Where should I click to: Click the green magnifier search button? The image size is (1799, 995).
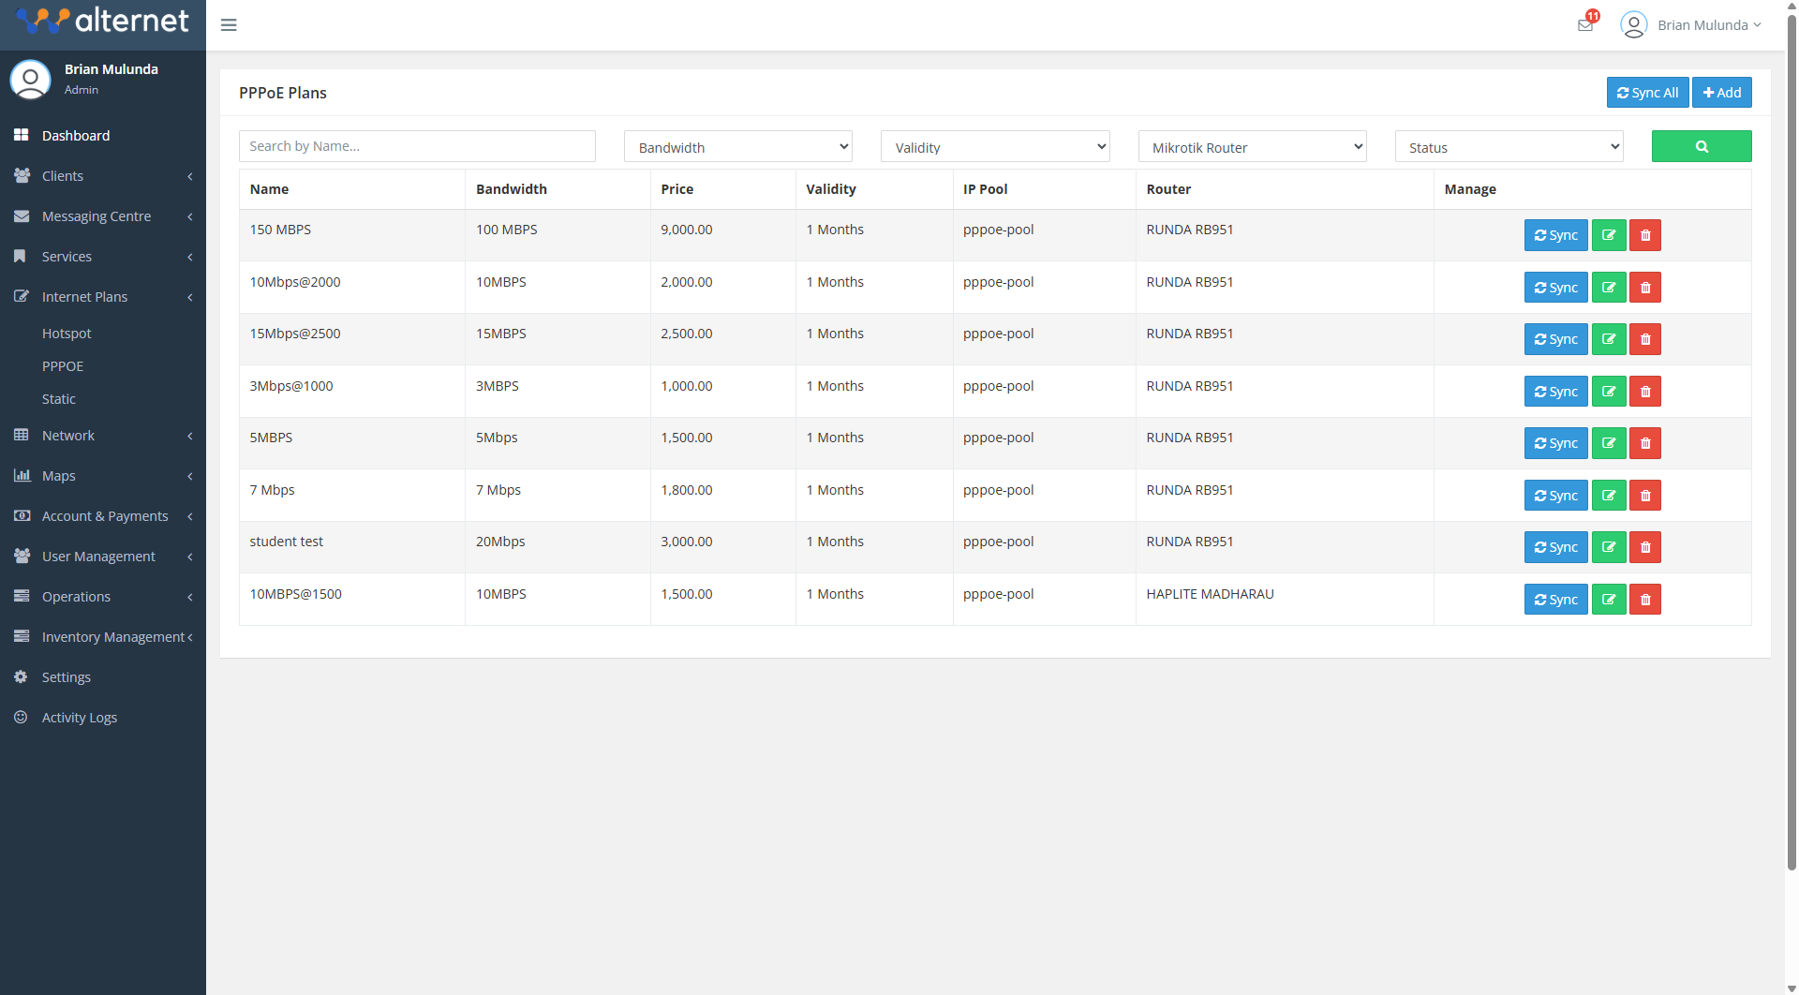pos(1701,146)
